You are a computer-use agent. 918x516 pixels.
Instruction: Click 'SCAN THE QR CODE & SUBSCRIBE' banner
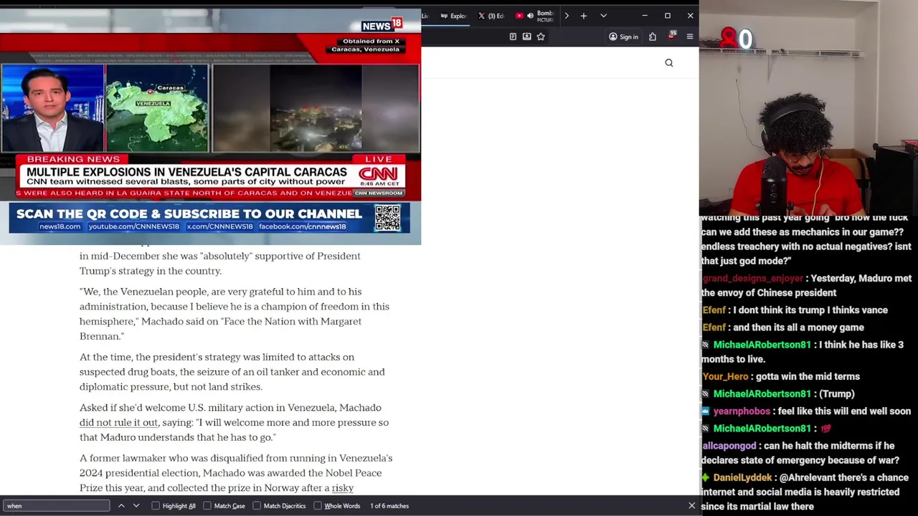pyautogui.click(x=189, y=214)
